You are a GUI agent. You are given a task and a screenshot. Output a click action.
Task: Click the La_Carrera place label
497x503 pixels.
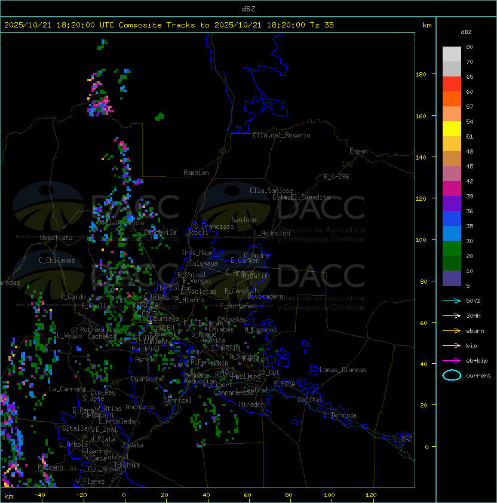(67, 389)
